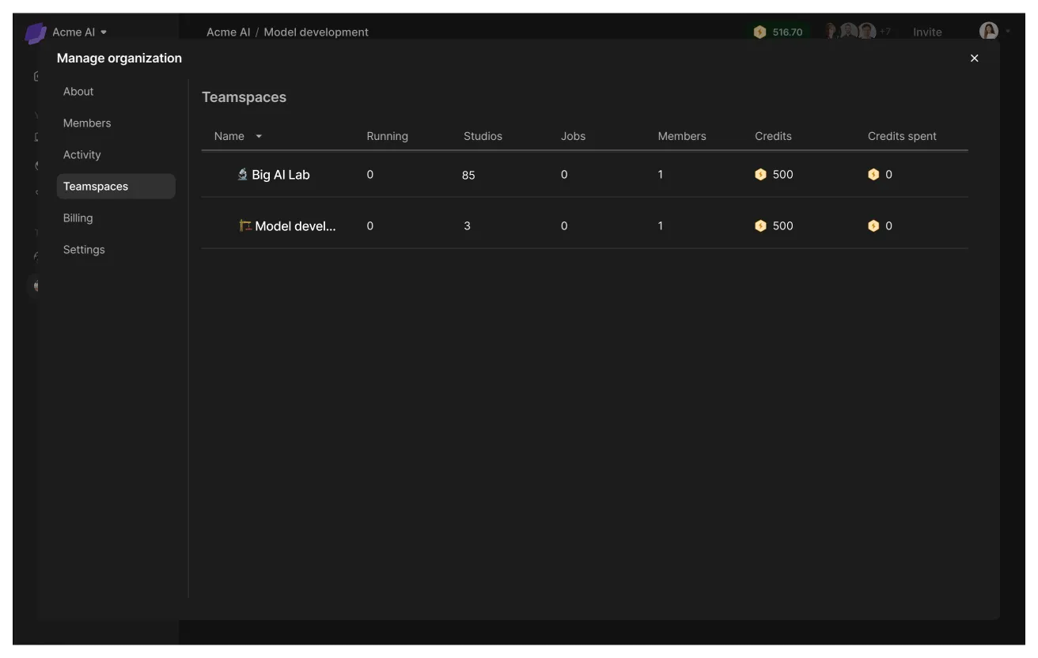This screenshot has width=1038, height=658.
Task: Click the Invite button in the header
Action: pyautogui.click(x=927, y=32)
